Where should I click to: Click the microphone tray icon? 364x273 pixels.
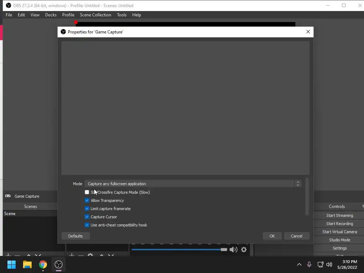tap(309, 264)
